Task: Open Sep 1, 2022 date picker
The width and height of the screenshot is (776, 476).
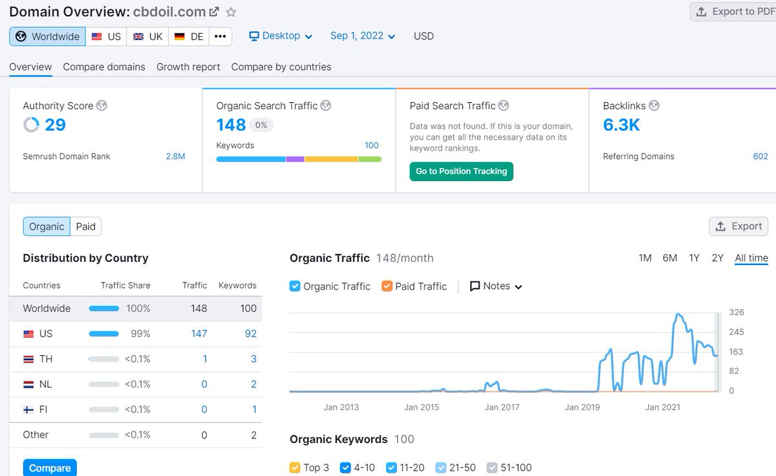Action: pyautogui.click(x=363, y=36)
